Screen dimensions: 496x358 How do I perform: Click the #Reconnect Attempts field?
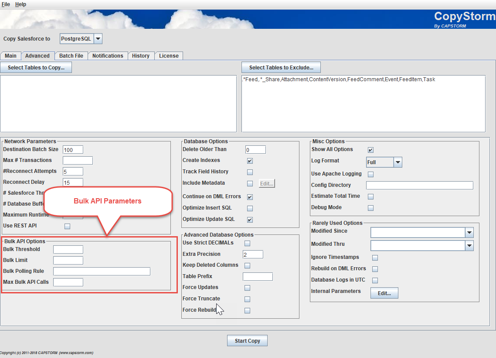coord(73,172)
